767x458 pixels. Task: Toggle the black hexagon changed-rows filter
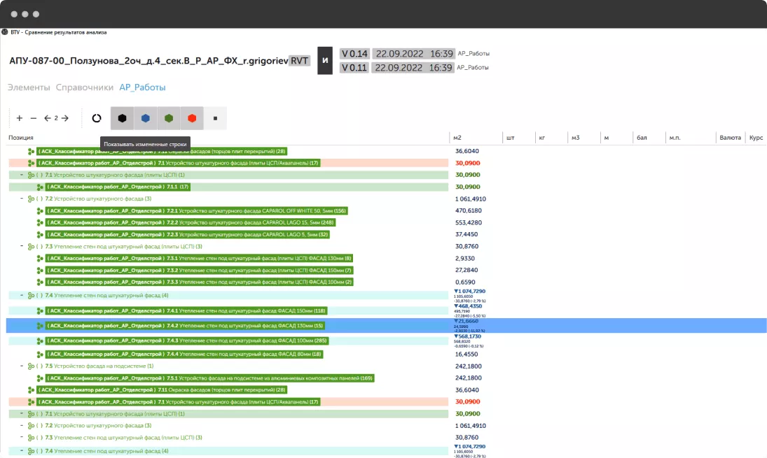tap(122, 118)
